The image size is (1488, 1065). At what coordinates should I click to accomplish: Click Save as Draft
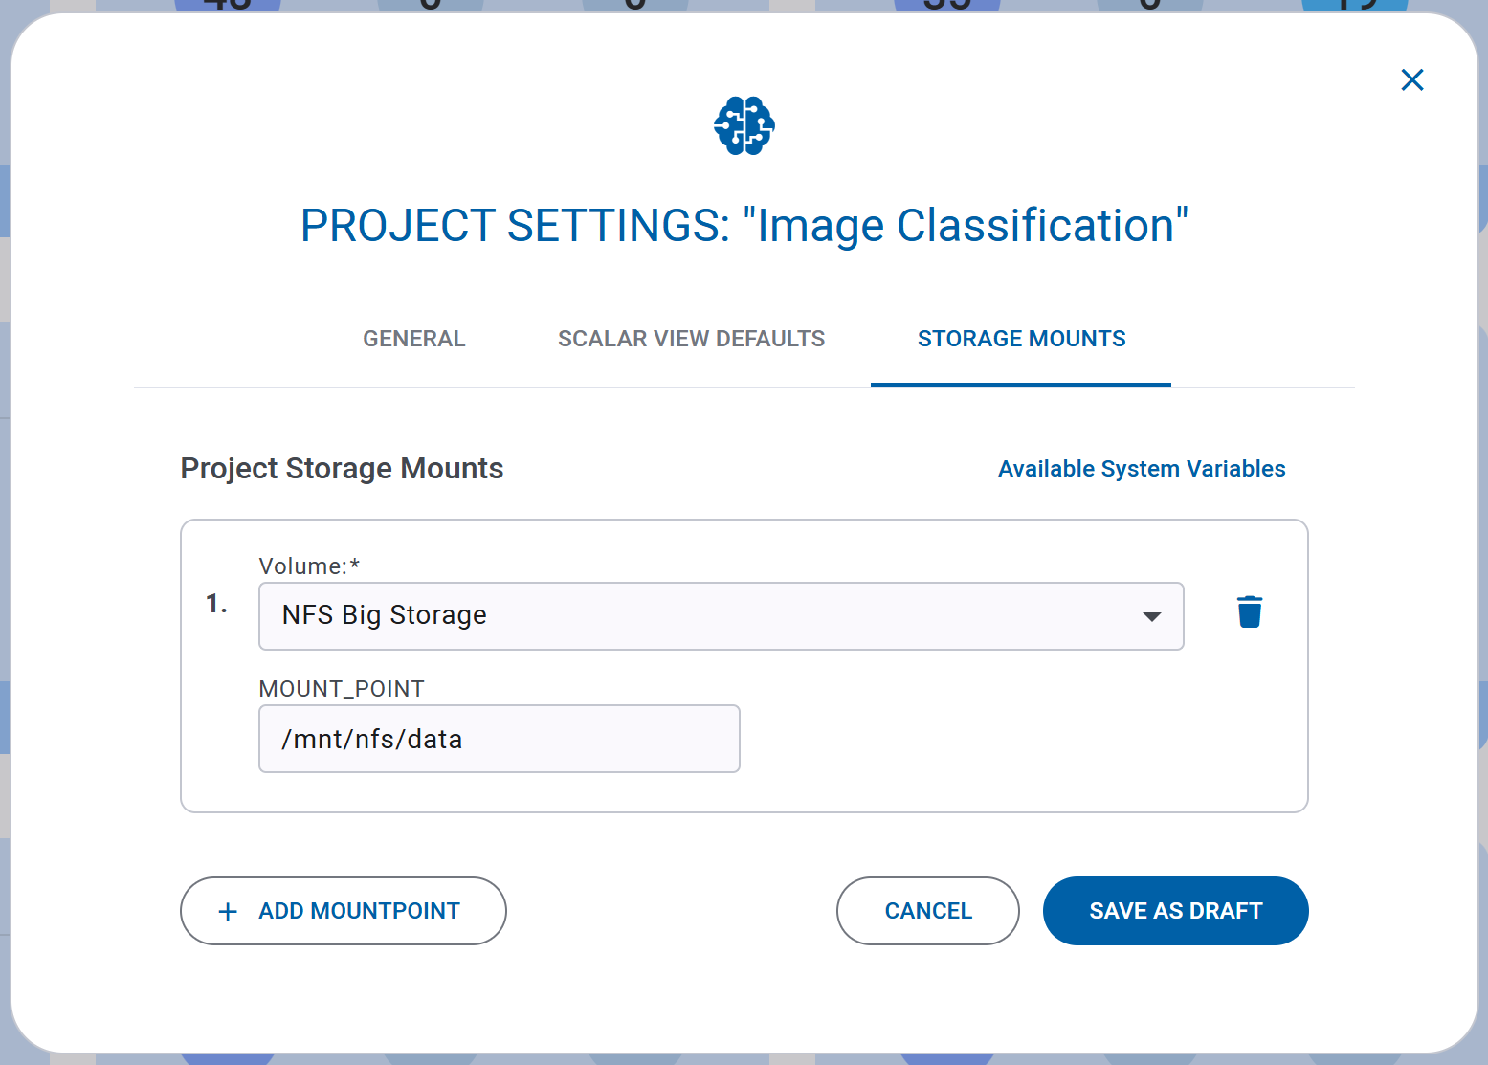click(x=1176, y=911)
